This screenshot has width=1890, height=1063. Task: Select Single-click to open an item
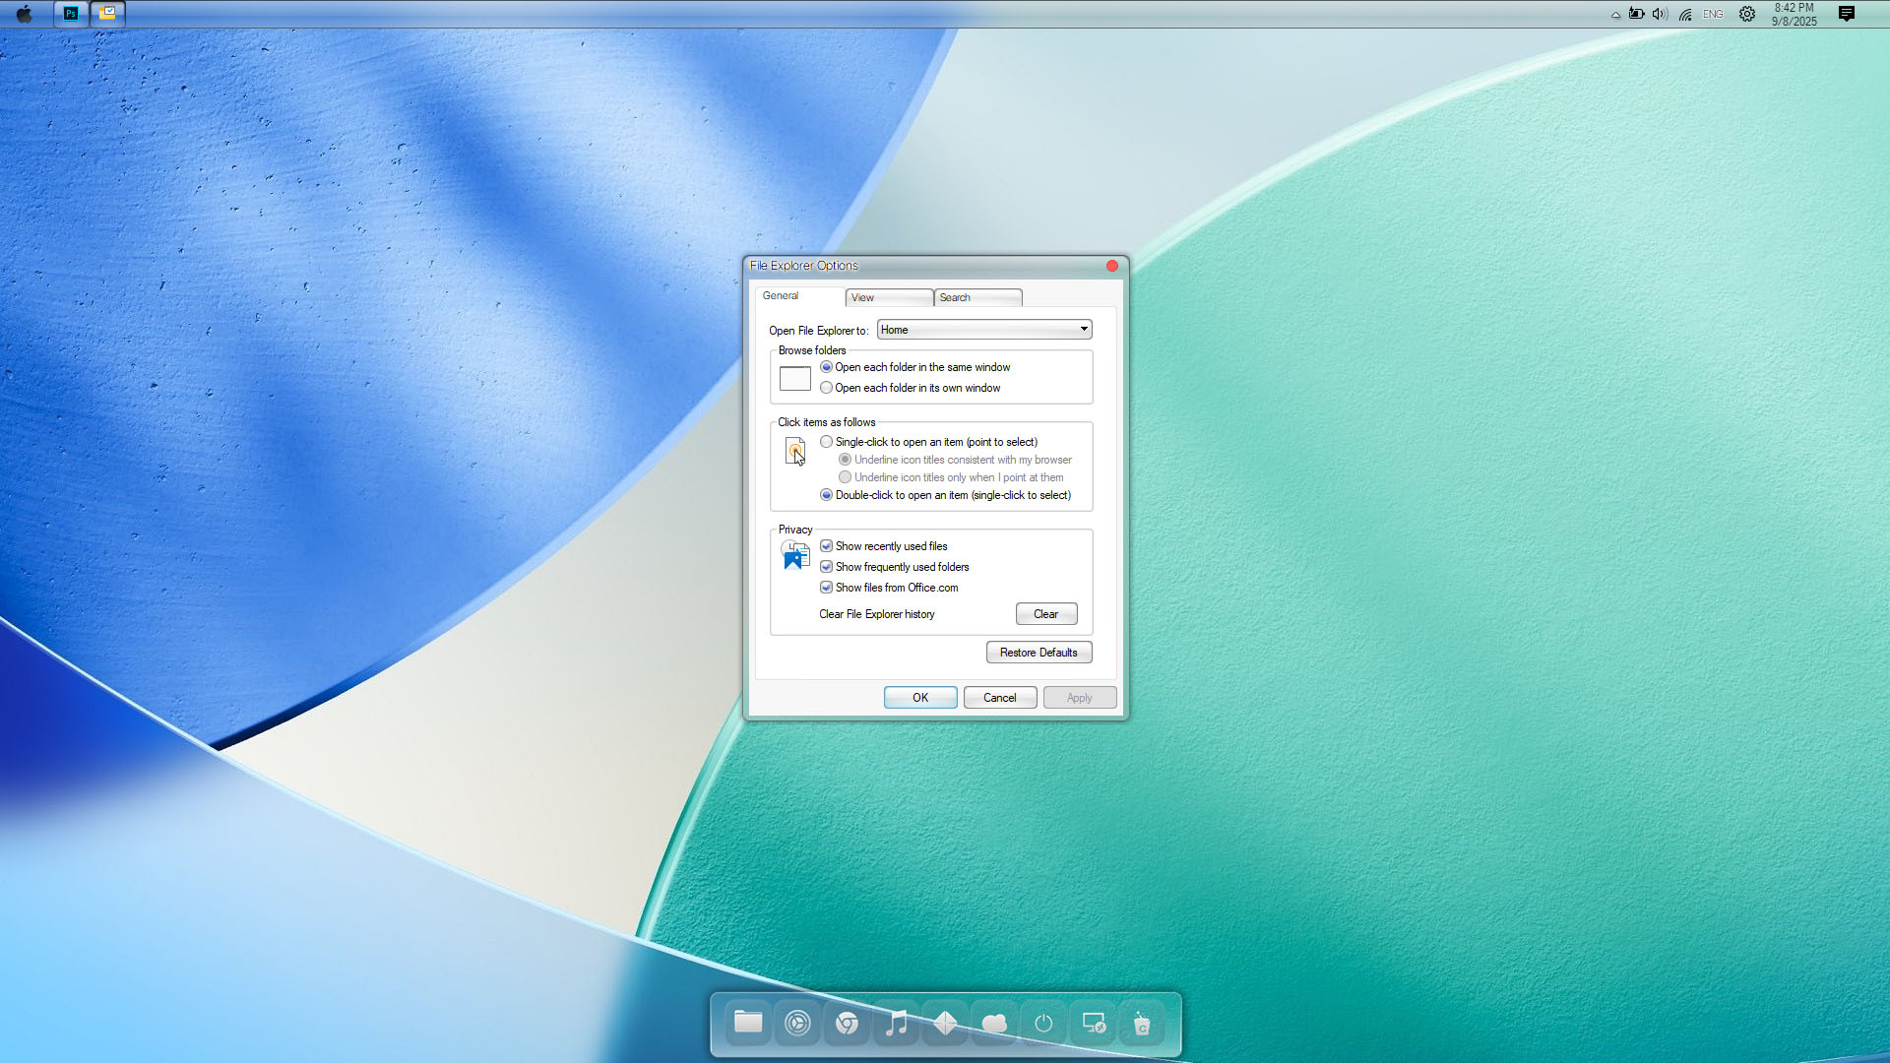827,442
